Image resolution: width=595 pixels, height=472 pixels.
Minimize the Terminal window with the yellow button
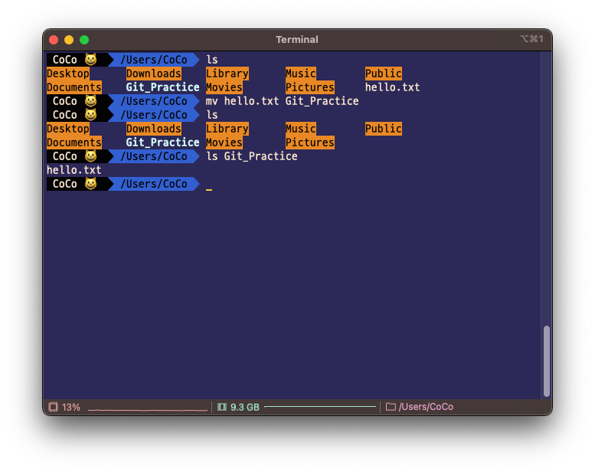point(69,40)
